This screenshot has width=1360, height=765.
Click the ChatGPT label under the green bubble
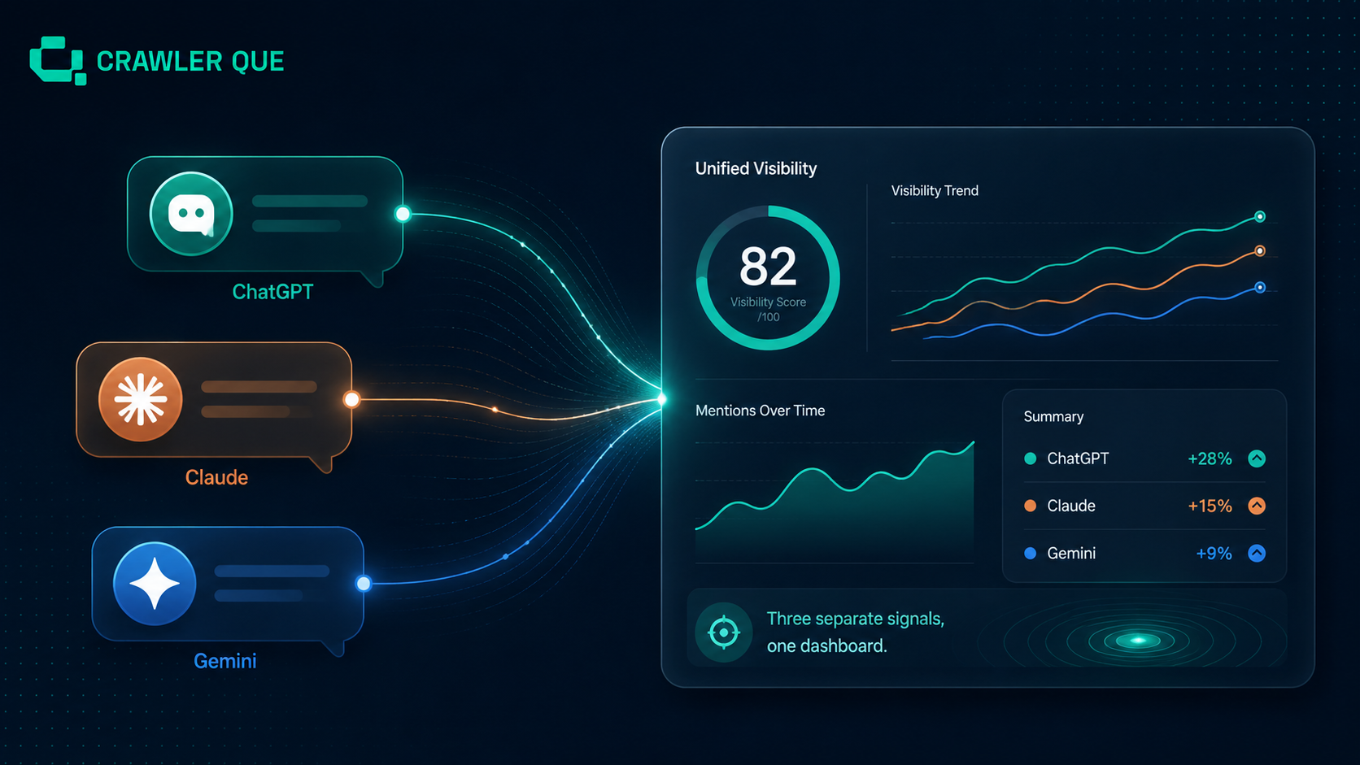click(x=272, y=292)
